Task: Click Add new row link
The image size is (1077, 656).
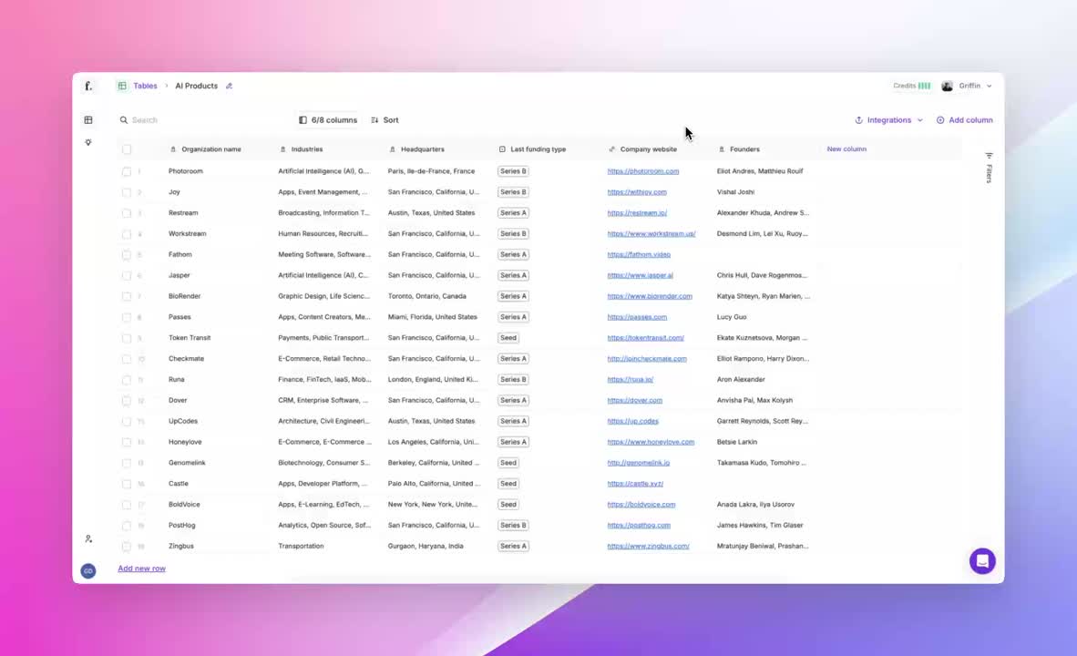Action: 141,569
